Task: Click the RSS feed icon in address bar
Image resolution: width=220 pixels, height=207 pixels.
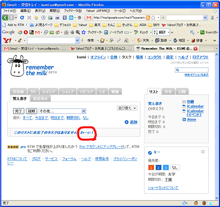Action: click(x=148, y=18)
